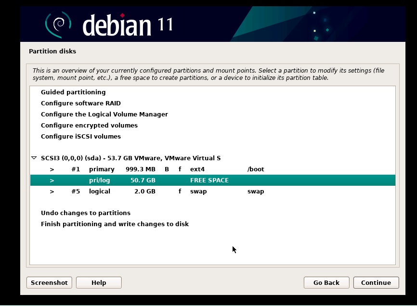The width and height of the screenshot is (417, 307).
Task: Click the ext4 filesystem label
Action: pos(197,169)
